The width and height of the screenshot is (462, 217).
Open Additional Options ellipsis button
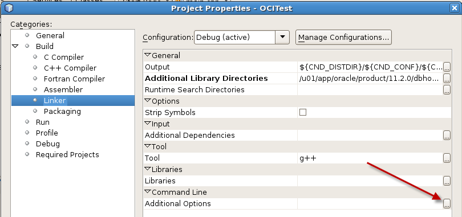447,203
